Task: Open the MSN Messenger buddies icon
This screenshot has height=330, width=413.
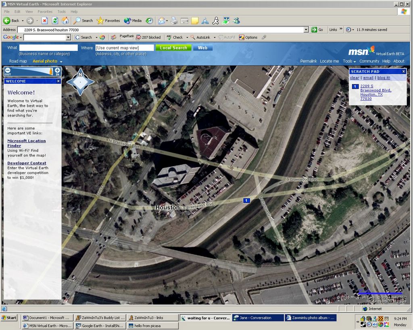Action: tap(236, 21)
